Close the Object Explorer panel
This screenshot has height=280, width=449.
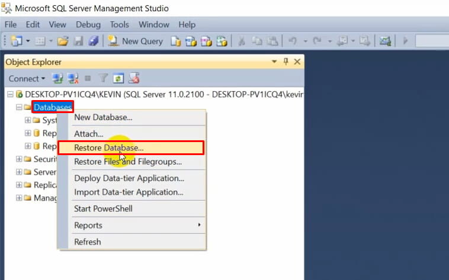[297, 62]
